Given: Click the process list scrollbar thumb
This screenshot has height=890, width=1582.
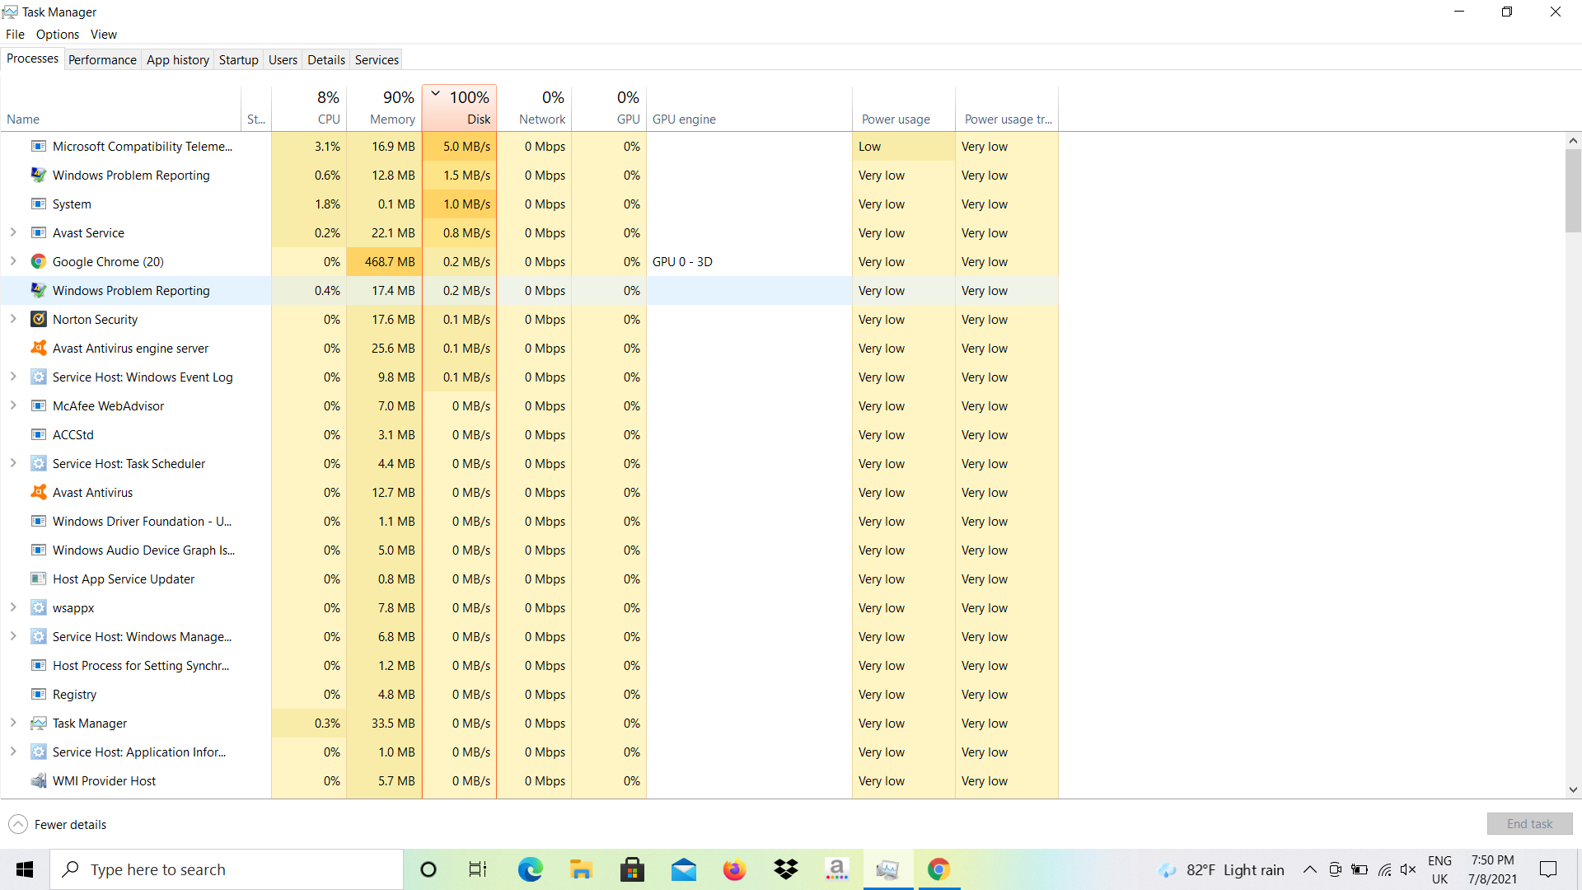Looking at the screenshot, I should (1573, 191).
